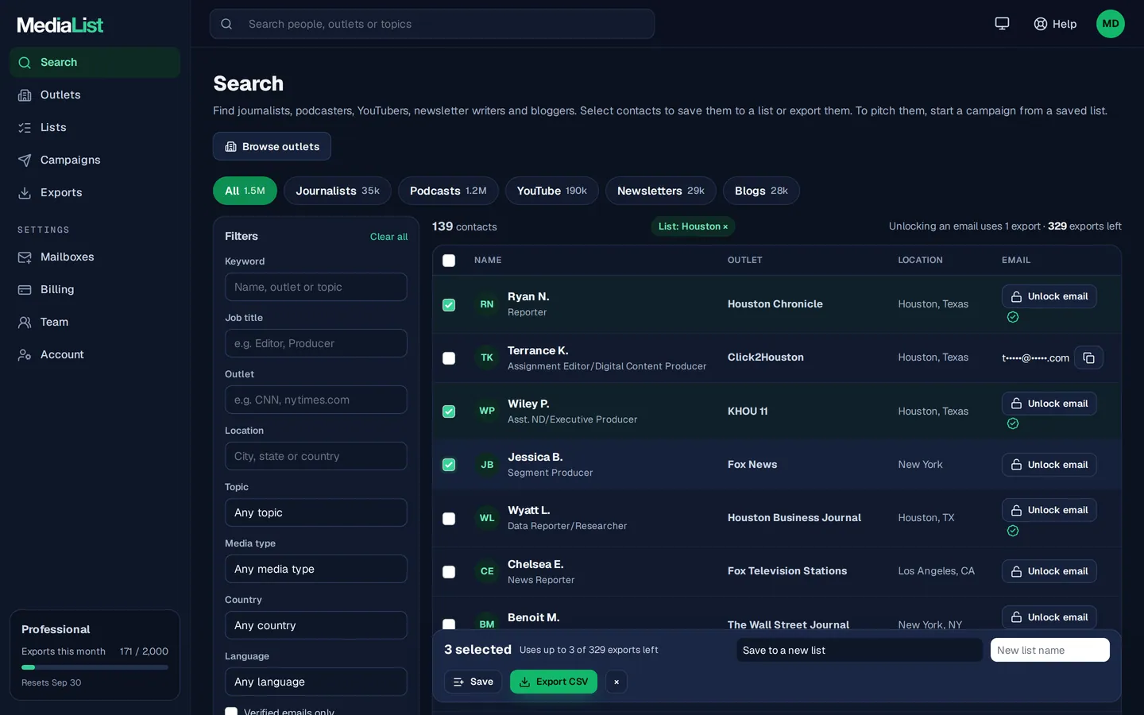The image size is (1144, 715).
Task: Select Chelsea E.'s row checkbox
Action: coord(449,572)
